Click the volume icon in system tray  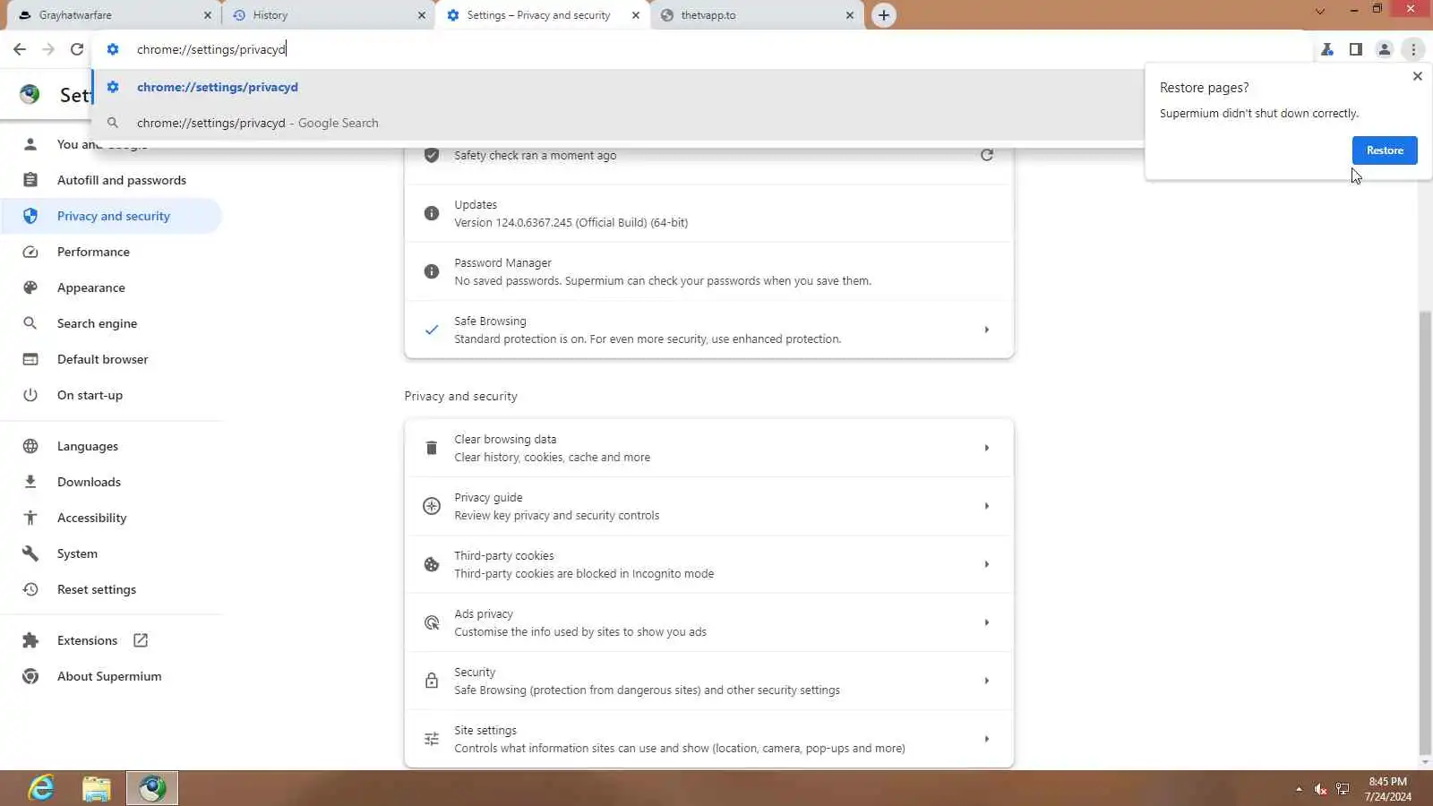point(1320,789)
